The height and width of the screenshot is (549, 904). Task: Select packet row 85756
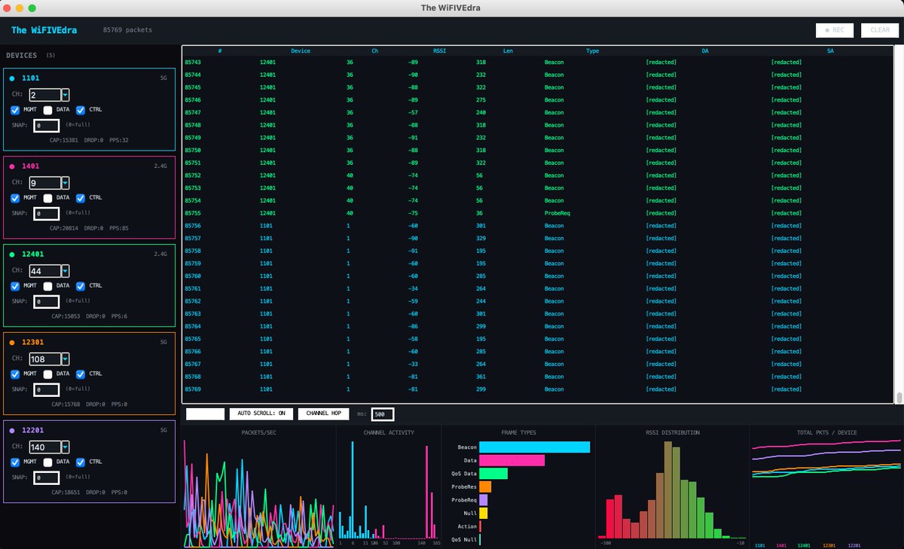539,225
